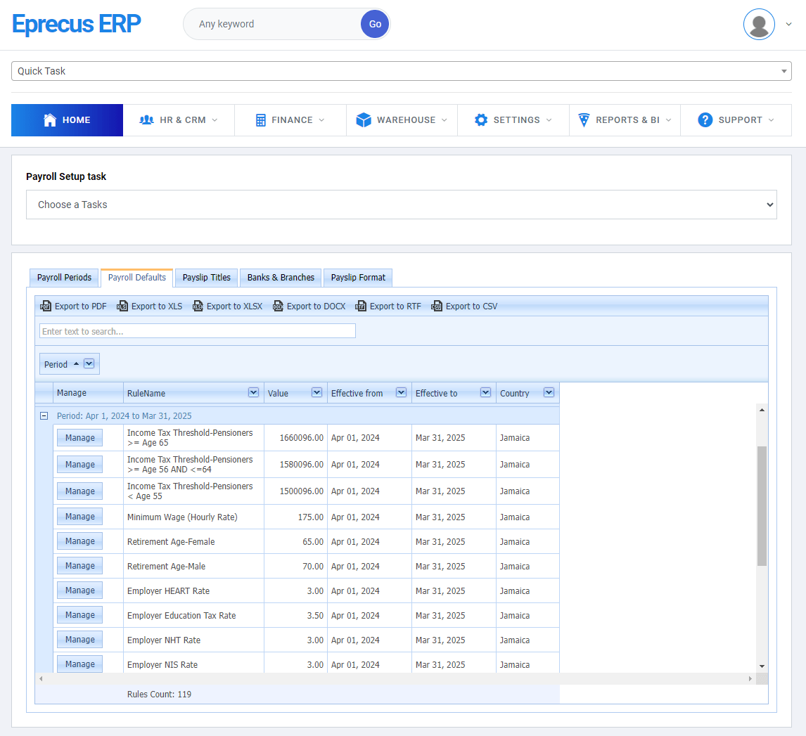This screenshot has height=736, width=806.
Task: Click the Employer Education Tax Rate text
Action: (181, 615)
